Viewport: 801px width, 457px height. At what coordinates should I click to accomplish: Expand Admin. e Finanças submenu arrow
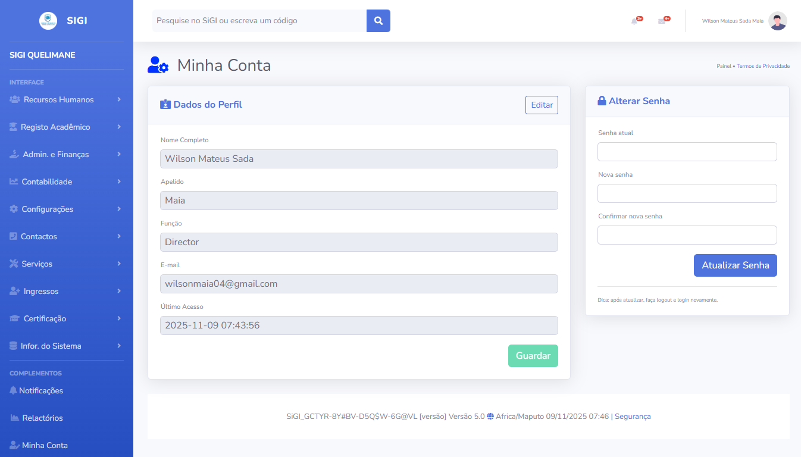[x=119, y=154]
